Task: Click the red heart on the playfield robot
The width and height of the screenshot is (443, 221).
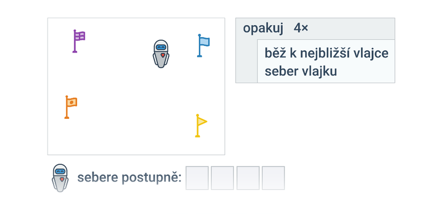Action: [x=163, y=55]
